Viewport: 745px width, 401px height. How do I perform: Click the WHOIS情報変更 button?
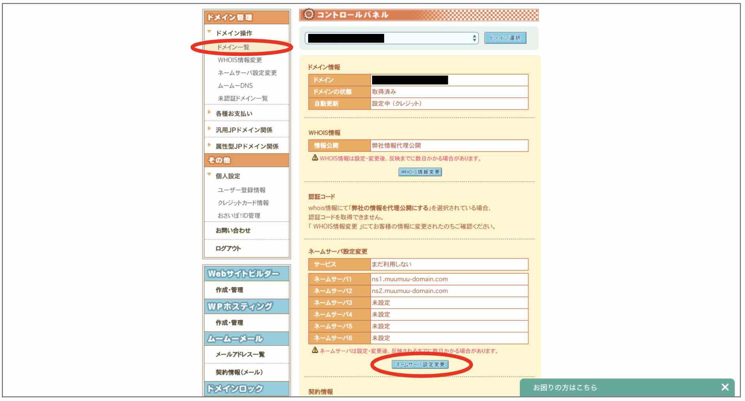[x=420, y=172]
